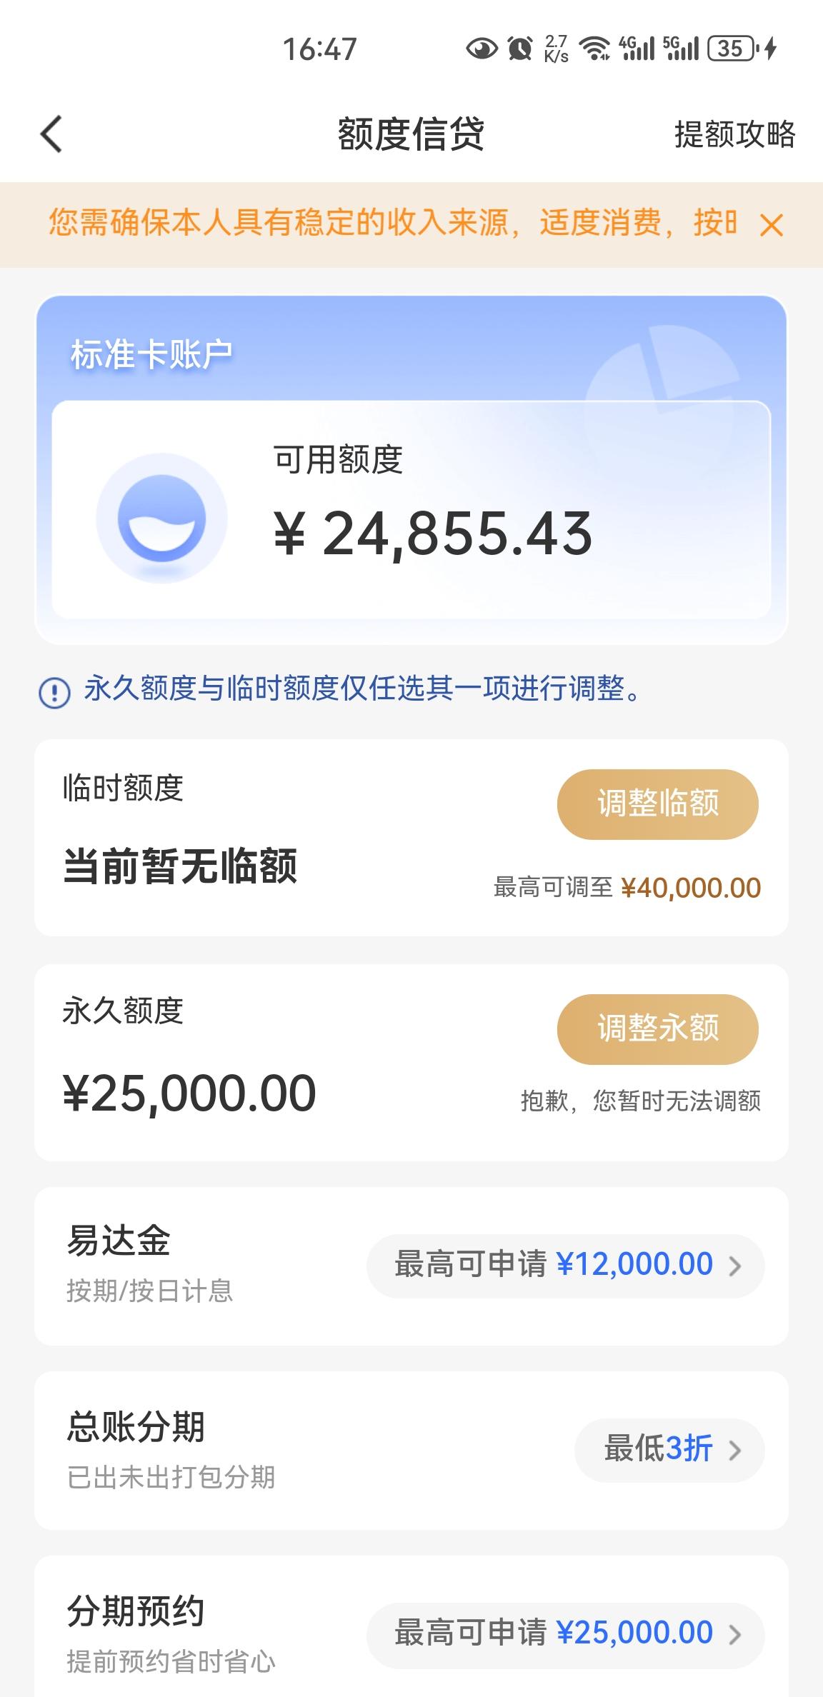Tap the back arrow icon

(51, 134)
